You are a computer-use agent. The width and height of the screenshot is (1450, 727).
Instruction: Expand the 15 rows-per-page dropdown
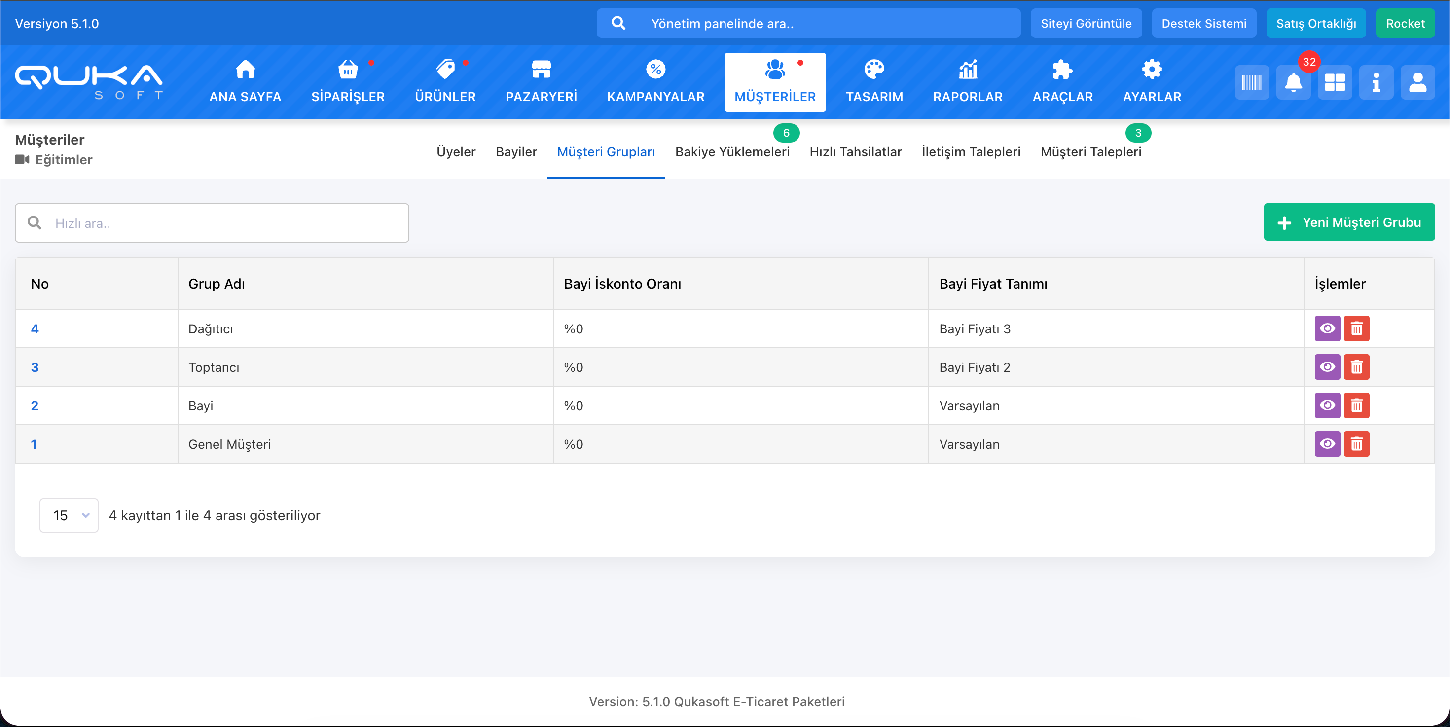69,515
